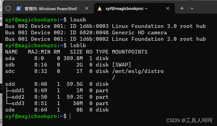Image resolution: width=217 pixels, height=126 pixels.
Task: Click the sdc device name
Action: [10, 71]
